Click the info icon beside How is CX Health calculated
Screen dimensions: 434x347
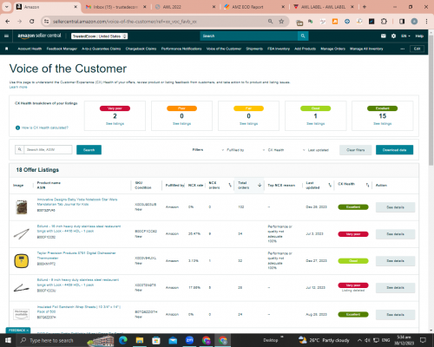(x=17, y=128)
